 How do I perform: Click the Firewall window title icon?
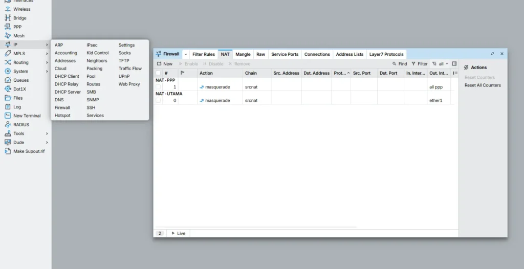click(x=159, y=54)
